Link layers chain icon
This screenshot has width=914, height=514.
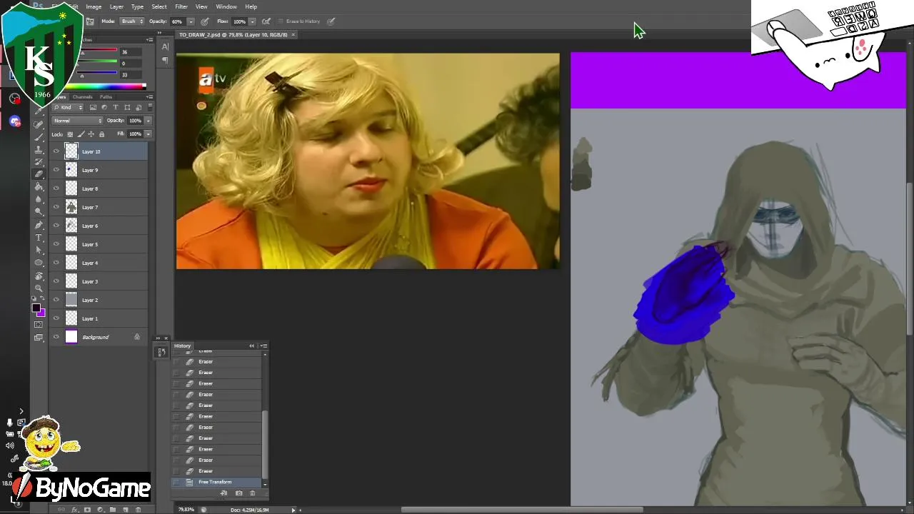point(61,510)
